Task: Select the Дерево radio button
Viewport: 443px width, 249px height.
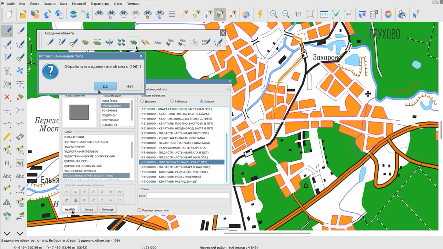Action: tap(142, 101)
